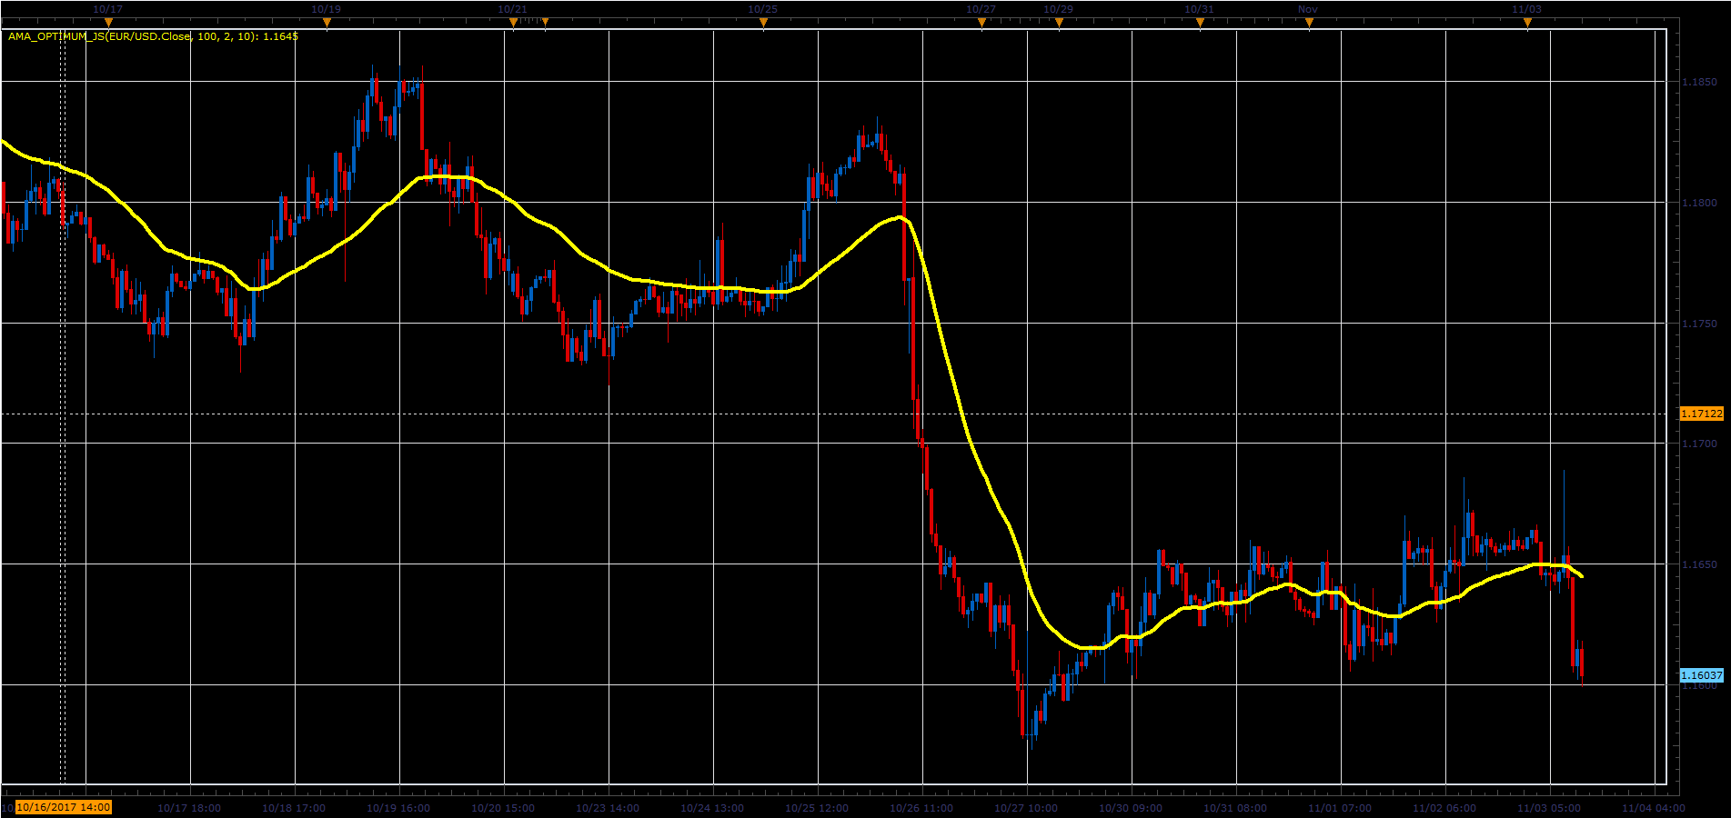Image resolution: width=1731 pixels, height=818 pixels.
Task: Click the 1.1850 price axis label
Action: [1699, 82]
